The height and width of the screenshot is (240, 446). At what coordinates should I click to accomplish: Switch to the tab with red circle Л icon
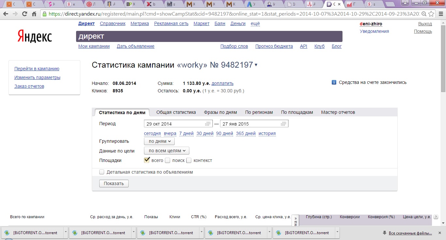(x=93, y=4)
